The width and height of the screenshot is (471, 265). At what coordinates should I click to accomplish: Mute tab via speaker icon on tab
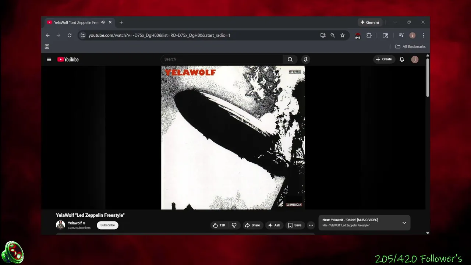[x=103, y=22]
